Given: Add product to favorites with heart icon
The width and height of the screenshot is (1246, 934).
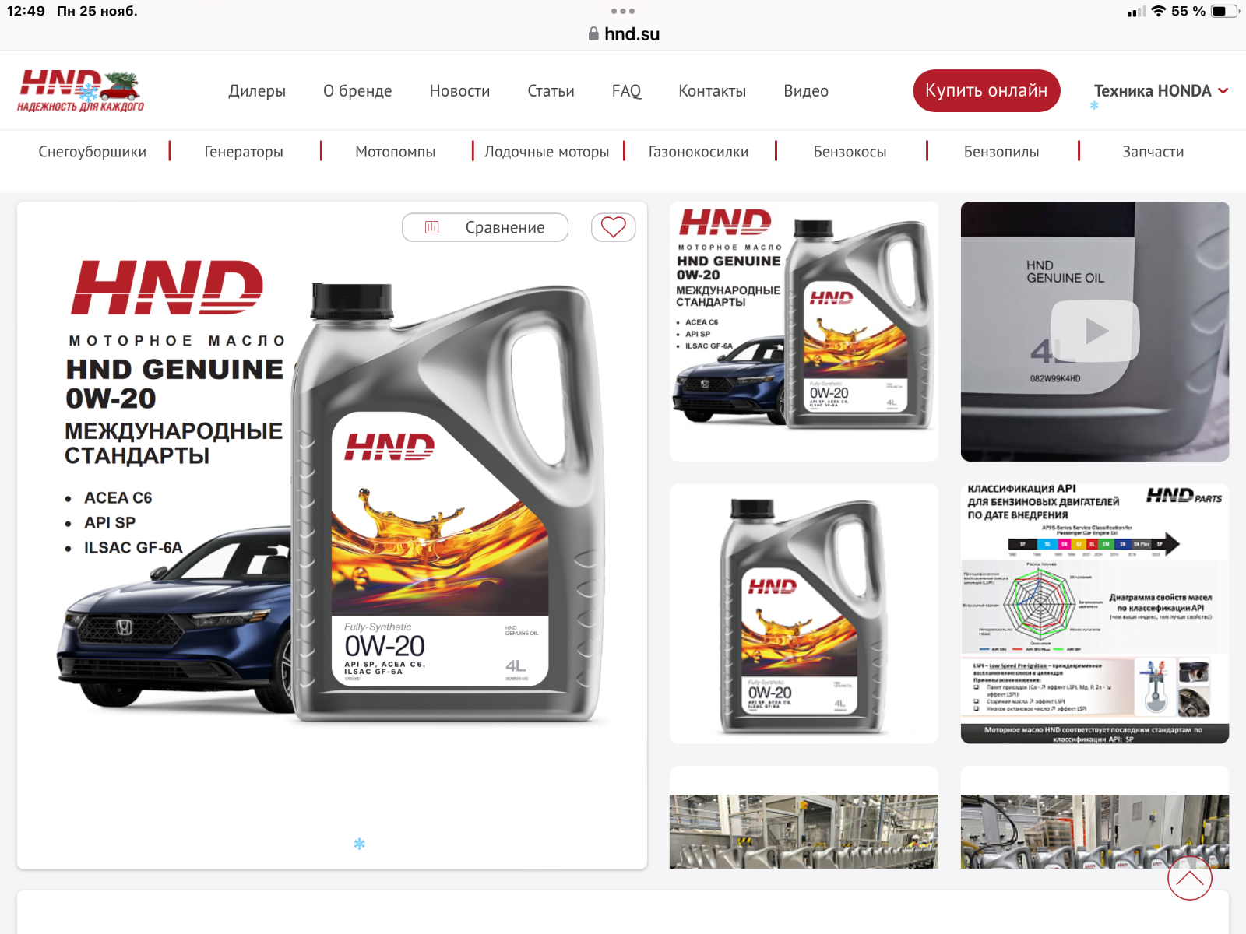Looking at the screenshot, I should (614, 227).
